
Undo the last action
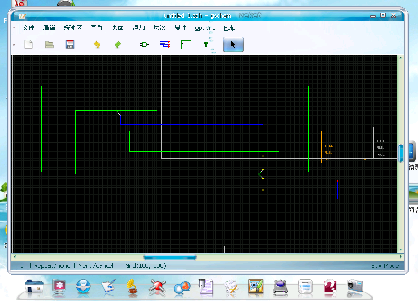pos(97,45)
